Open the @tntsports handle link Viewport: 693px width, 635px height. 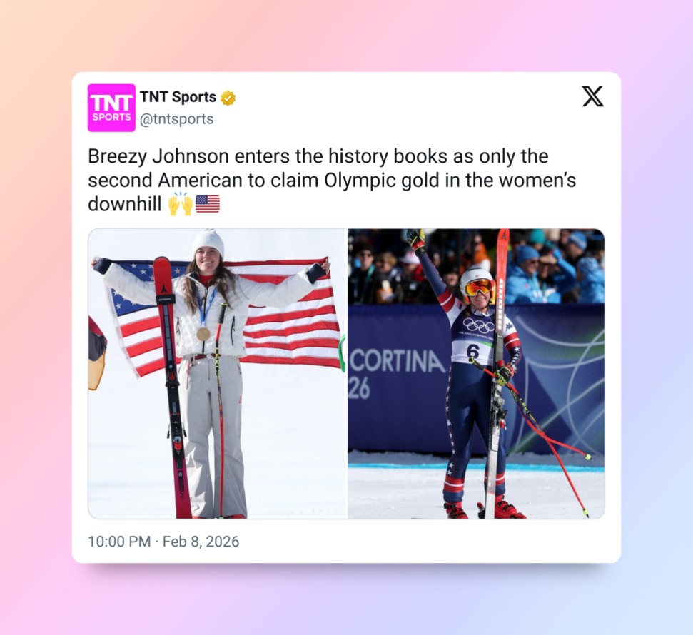pyautogui.click(x=177, y=119)
